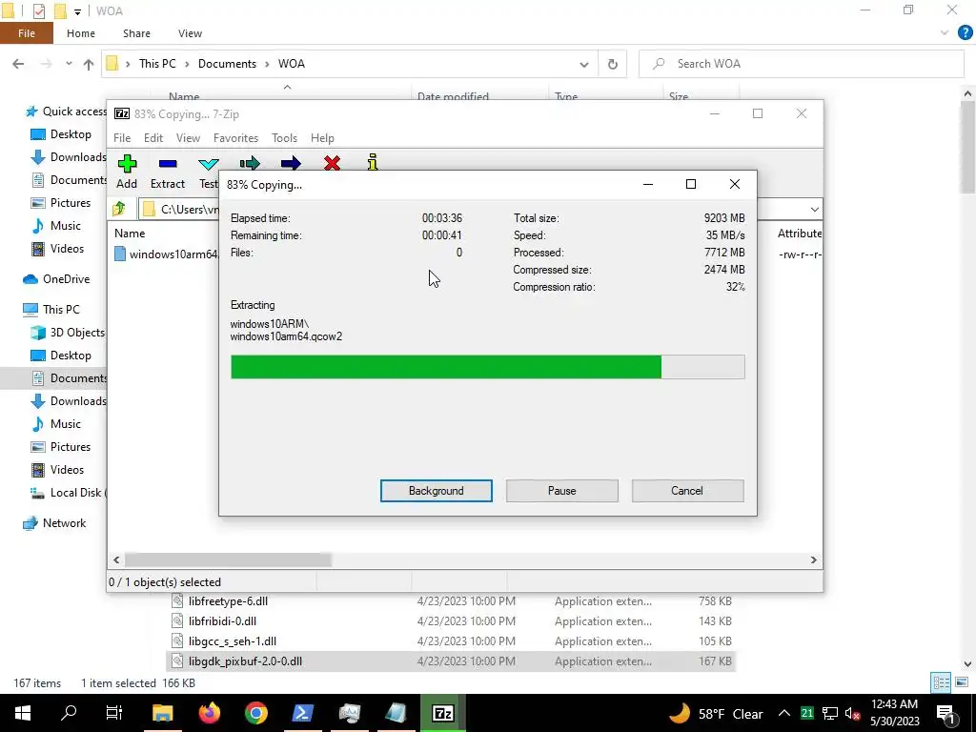This screenshot has width=976, height=732.
Task: Select libfribidi-0.dll in Explorer list
Action: 451,621
